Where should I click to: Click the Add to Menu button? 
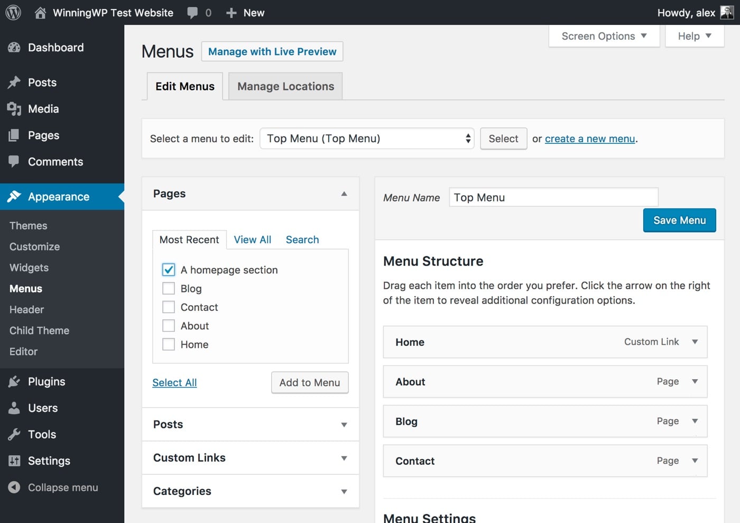tap(310, 382)
